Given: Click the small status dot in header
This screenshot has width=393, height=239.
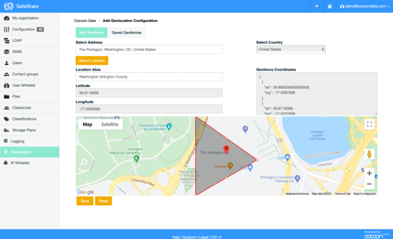Looking at the screenshot, I should [x=317, y=6].
